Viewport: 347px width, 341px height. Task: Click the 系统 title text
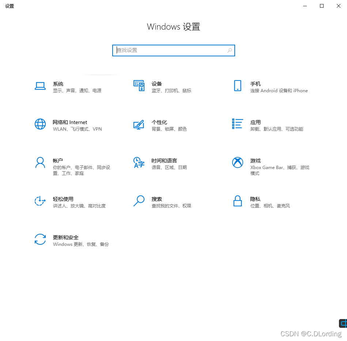coord(58,84)
